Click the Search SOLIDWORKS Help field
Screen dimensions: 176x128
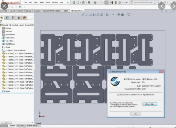(x=144, y=2)
